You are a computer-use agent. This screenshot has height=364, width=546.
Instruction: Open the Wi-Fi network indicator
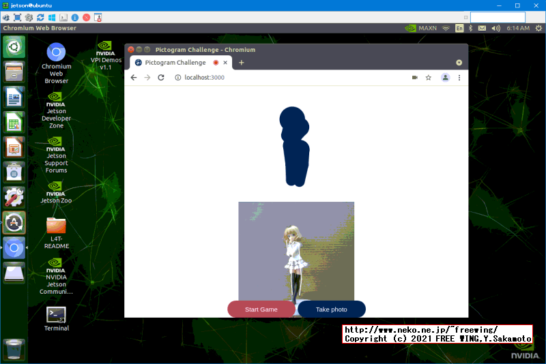[446, 28]
